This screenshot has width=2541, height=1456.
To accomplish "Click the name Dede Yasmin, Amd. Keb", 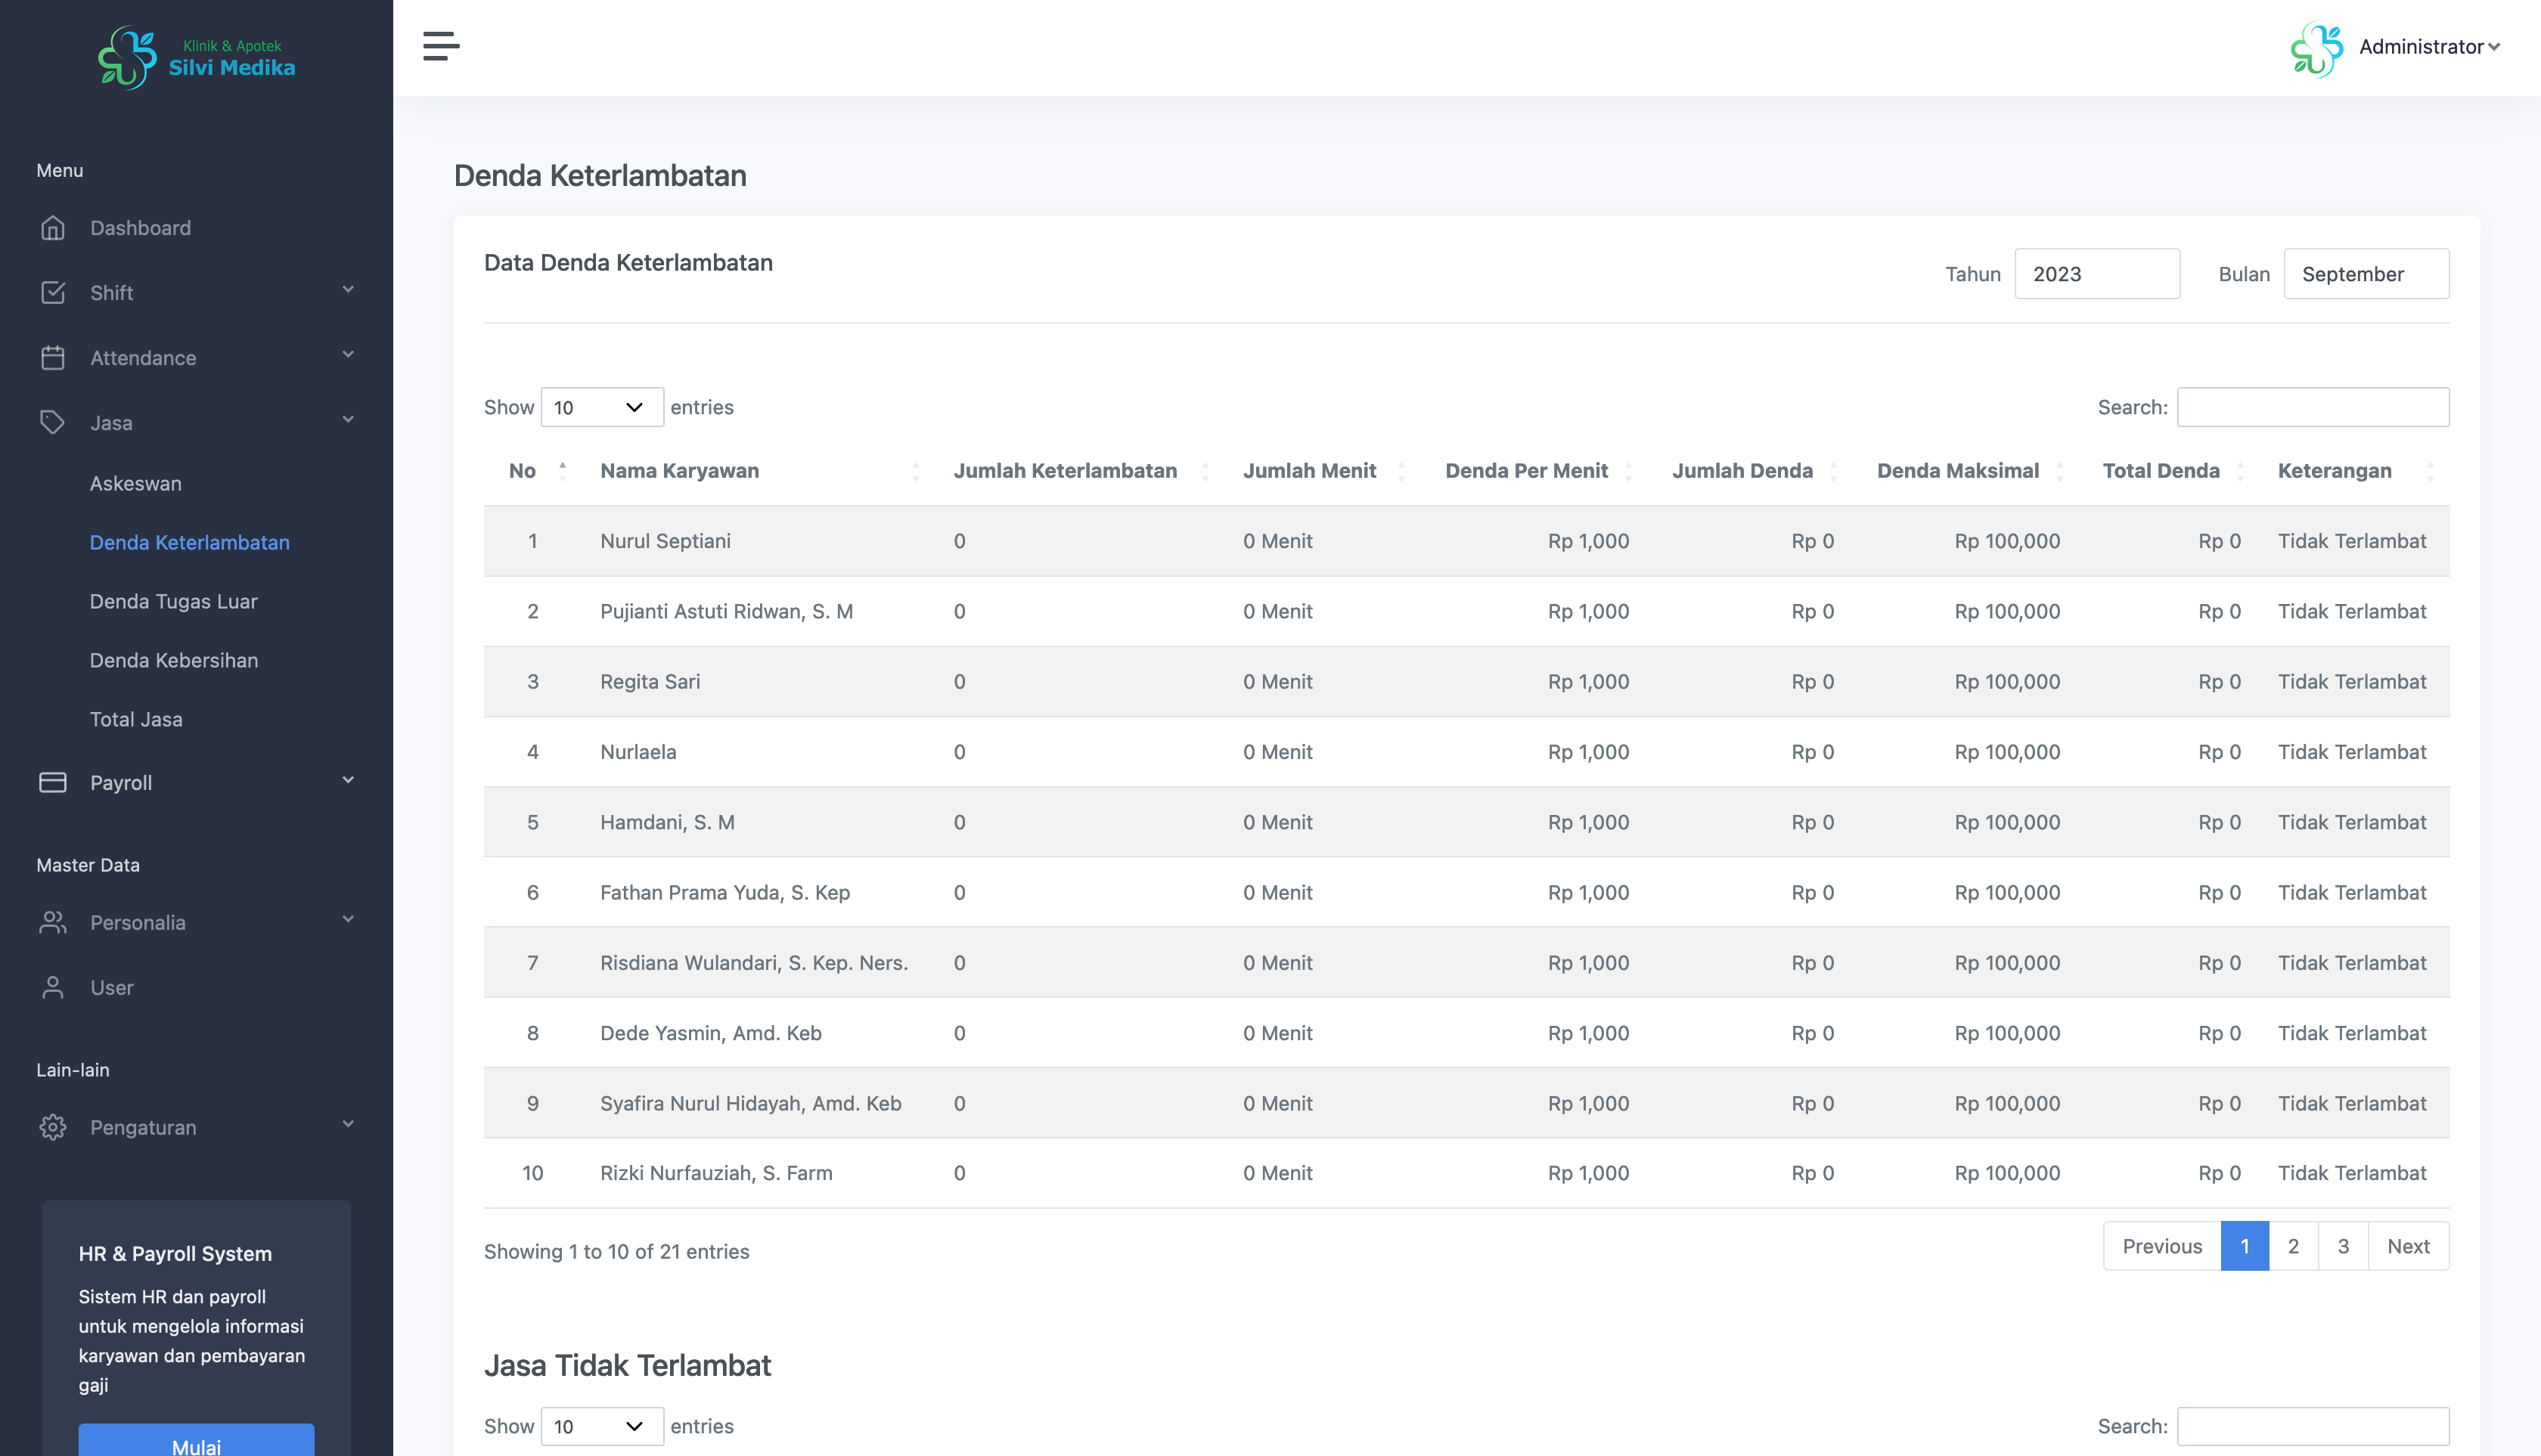I will click(x=712, y=1033).
